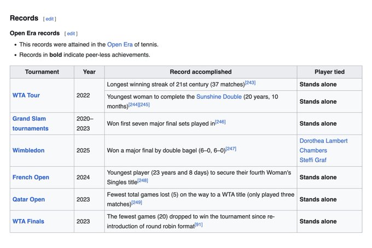The image size is (372, 248).
Task: Open the Grand Slam tournaments link
Action: click(x=31, y=123)
